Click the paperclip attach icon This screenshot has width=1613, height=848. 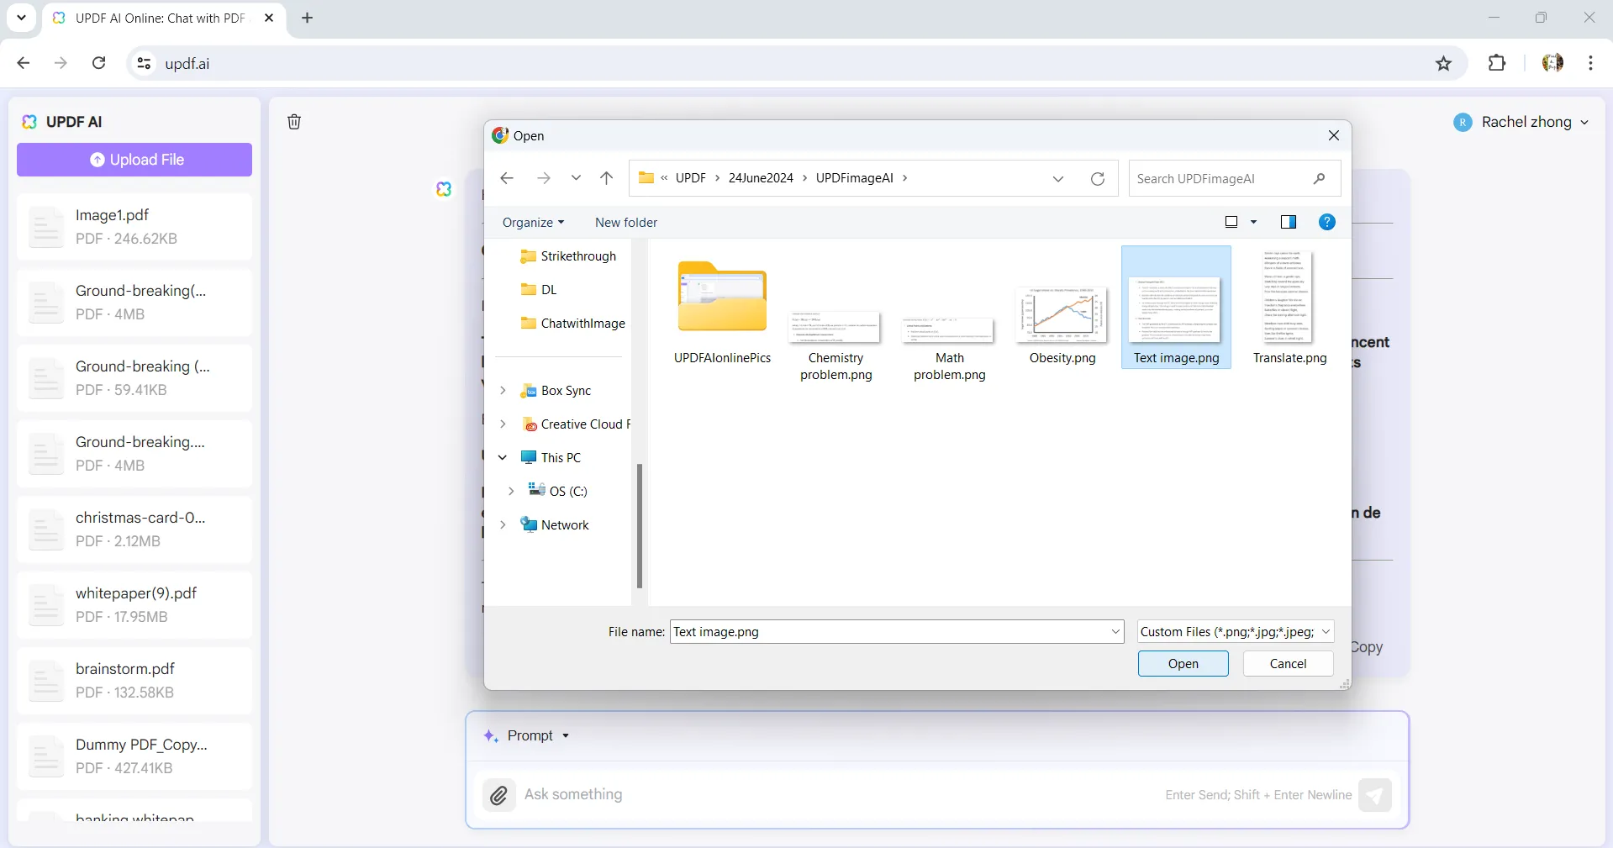click(498, 795)
